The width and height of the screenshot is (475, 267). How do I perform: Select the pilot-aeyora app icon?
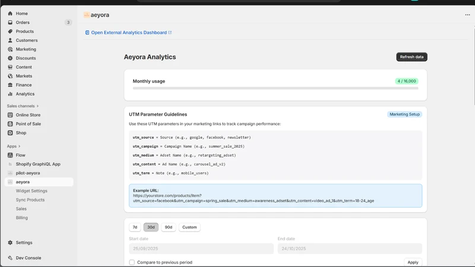click(10, 173)
